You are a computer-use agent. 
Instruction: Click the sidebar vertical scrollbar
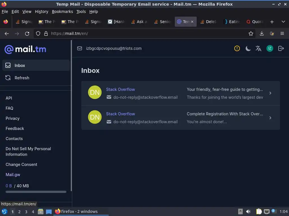tap(71, 116)
